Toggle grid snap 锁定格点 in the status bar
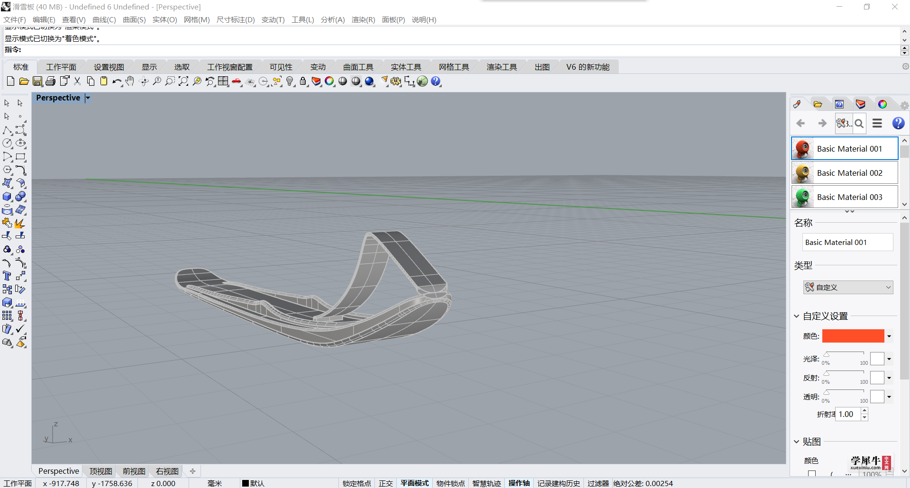The height and width of the screenshot is (488, 910). (x=357, y=483)
